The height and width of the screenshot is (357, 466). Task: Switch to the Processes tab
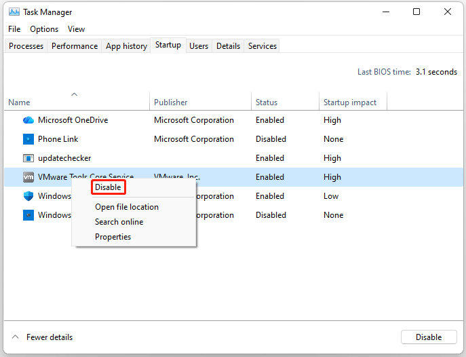[26, 46]
